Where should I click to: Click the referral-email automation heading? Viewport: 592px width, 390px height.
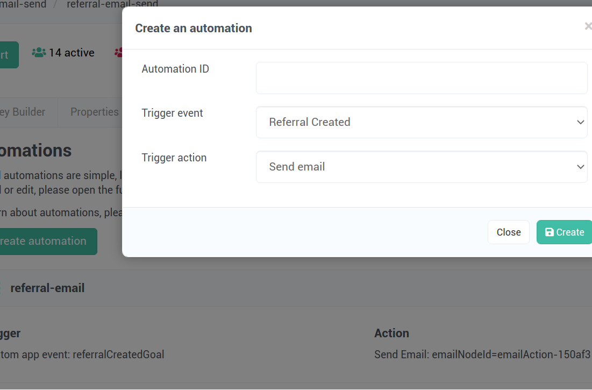tap(47, 288)
